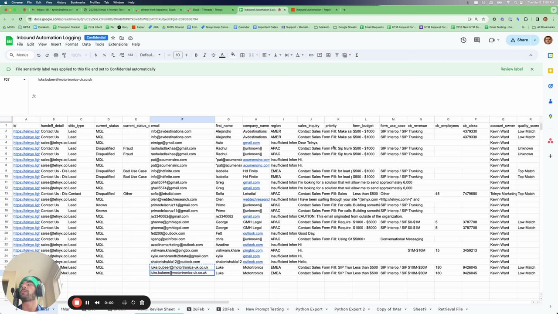Open the font family dropdown
Image resolution: width=558 pixels, height=314 pixels.
pos(150,55)
